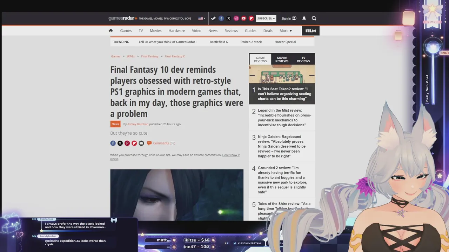Image resolution: width=449 pixels, height=252 pixels.
Task: Open the Flipboard icon in the header
Action: pos(251,18)
